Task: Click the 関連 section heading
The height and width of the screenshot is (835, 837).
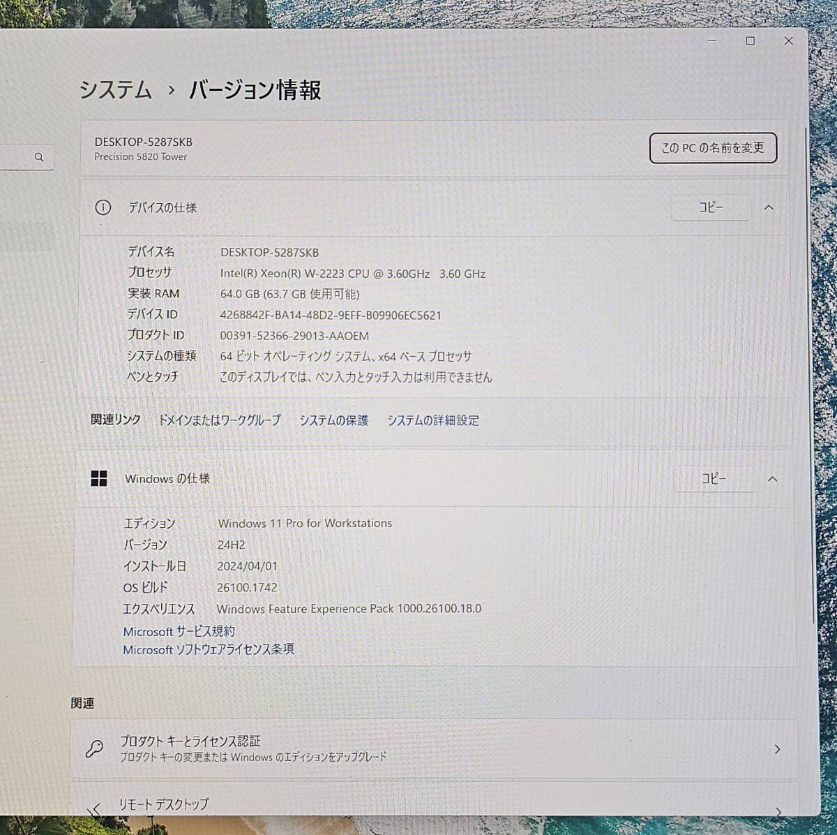Action: (82, 703)
